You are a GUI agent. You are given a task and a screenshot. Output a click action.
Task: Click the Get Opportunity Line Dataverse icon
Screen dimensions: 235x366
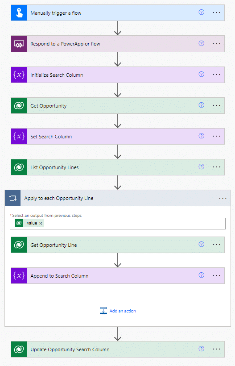pos(19,245)
